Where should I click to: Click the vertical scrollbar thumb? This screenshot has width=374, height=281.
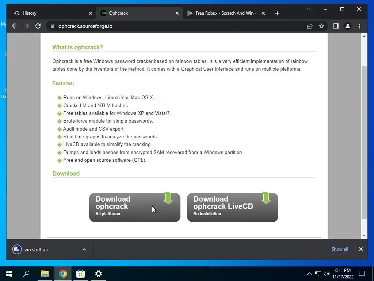pos(364,143)
